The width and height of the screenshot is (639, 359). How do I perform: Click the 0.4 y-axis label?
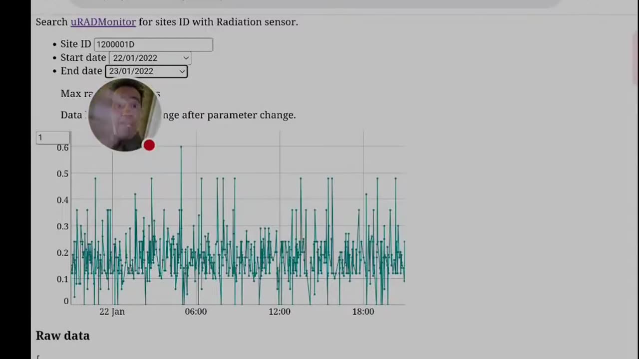tap(62, 200)
